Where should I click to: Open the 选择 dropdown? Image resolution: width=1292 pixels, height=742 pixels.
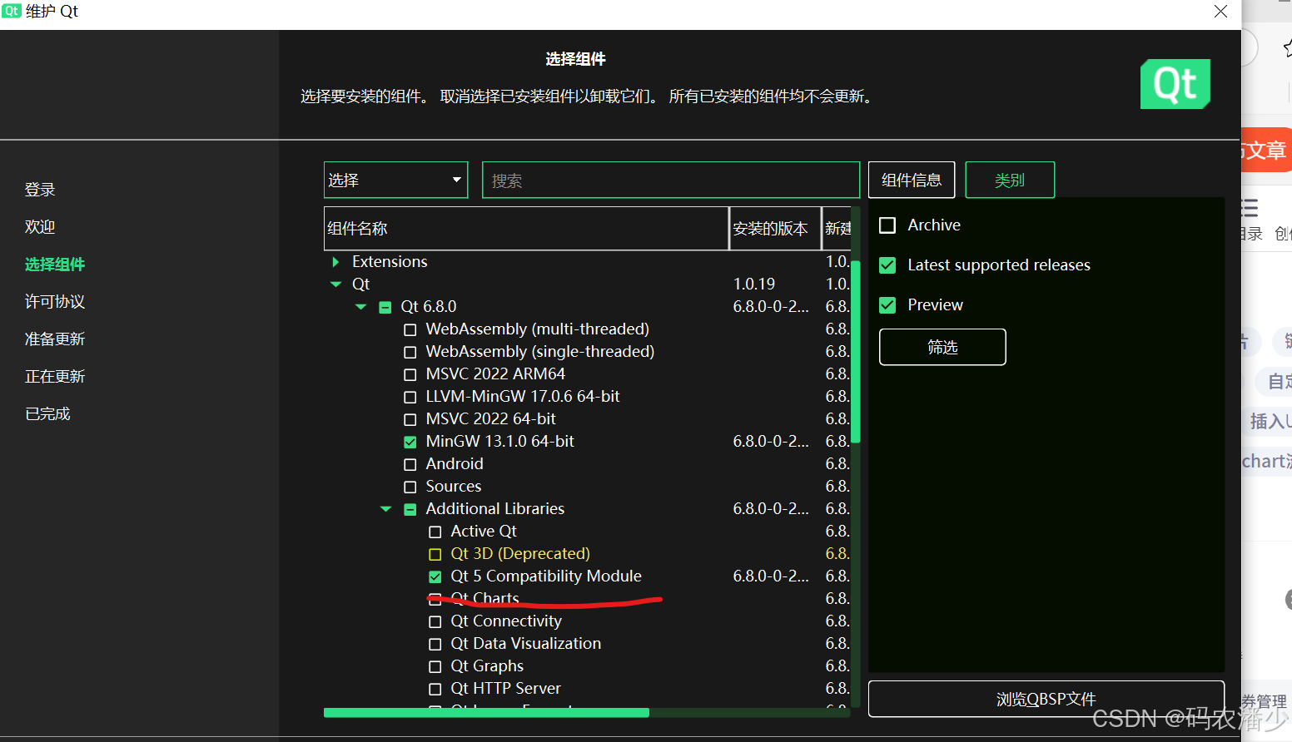[395, 180]
